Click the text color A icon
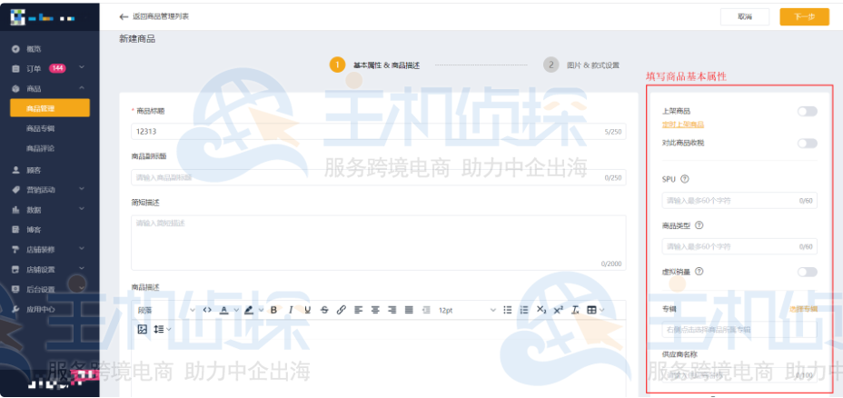Screen dimensions: 843x398 (x=223, y=310)
